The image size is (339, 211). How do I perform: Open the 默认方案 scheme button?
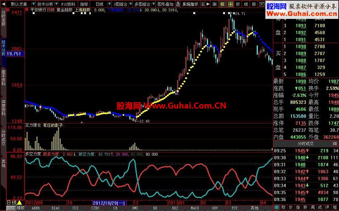tap(19, 4)
